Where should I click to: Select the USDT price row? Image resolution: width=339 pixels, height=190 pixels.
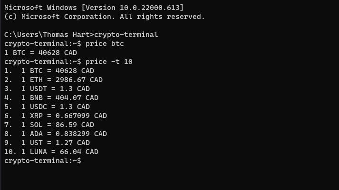[47, 89]
